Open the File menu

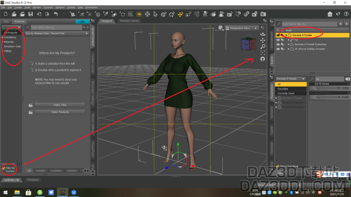tap(3, 7)
